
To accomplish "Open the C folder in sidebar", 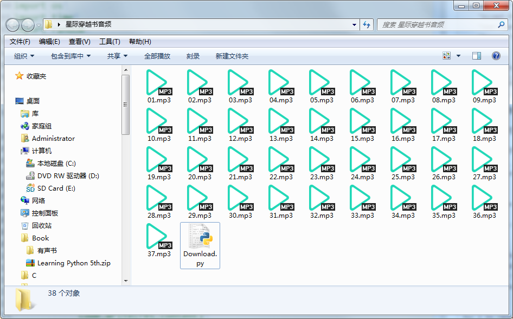I will (28, 276).
